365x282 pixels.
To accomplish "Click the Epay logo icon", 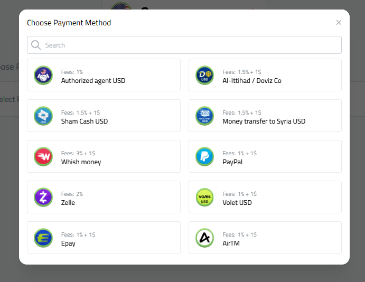I will coord(43,238).
